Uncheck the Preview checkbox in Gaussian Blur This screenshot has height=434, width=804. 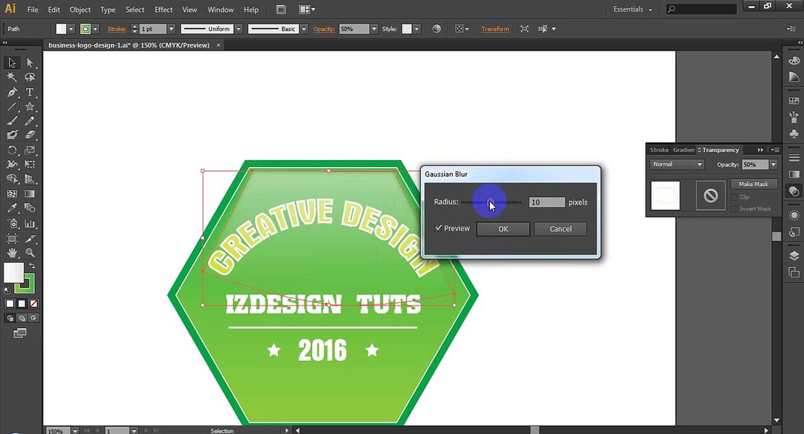pos(438,228)
